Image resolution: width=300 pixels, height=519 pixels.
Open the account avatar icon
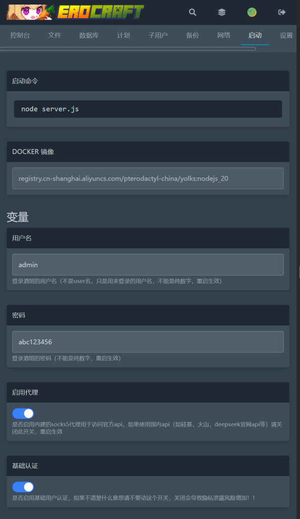click(252, 12)
